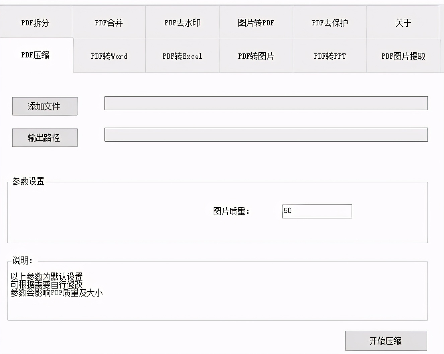Viewport: 444px width, 354px height.
Task: Open the PDF去保护 tab
Action: point(330,23)
